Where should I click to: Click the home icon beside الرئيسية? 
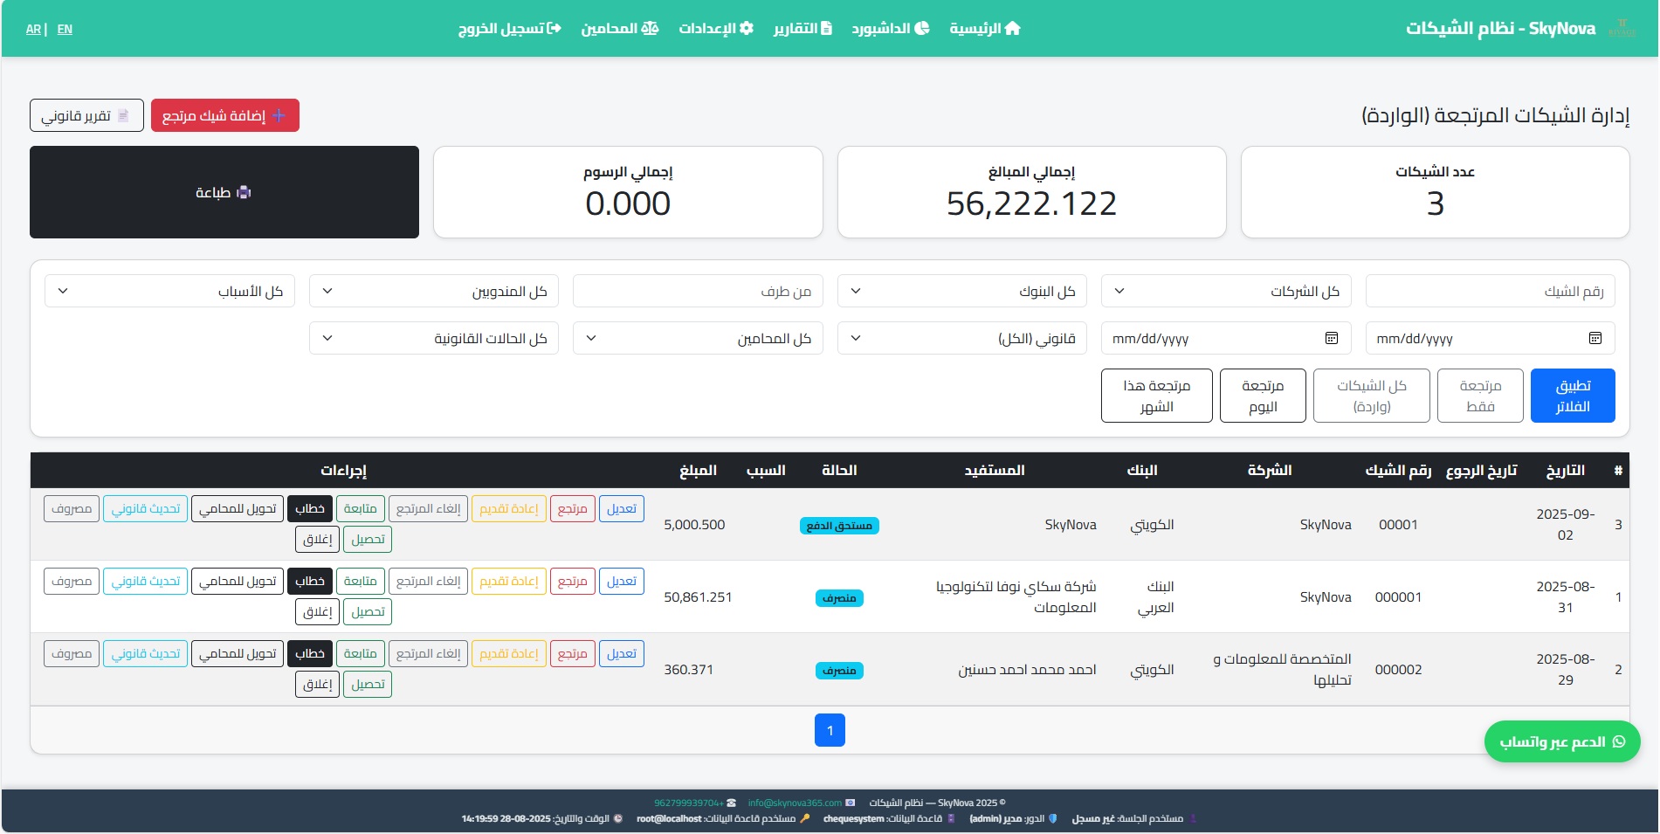[x=1012, y=29]
